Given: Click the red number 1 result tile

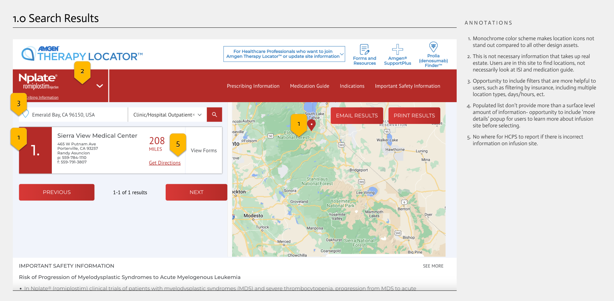Looking at the screenshot, I should 35,150.
